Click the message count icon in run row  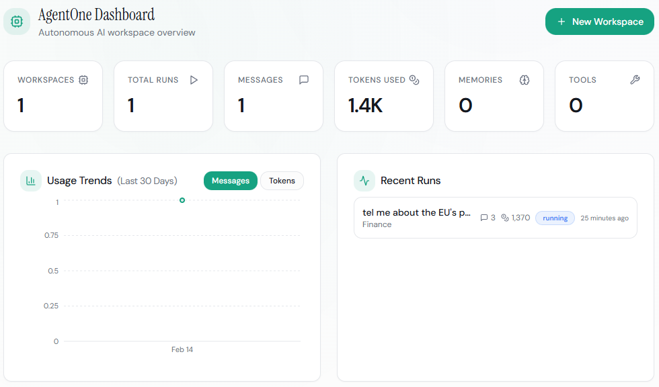pos(484,218)
